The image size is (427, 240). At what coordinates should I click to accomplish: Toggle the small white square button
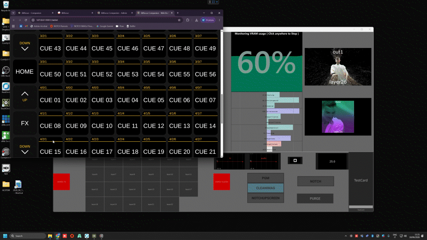tap(295, 160)
